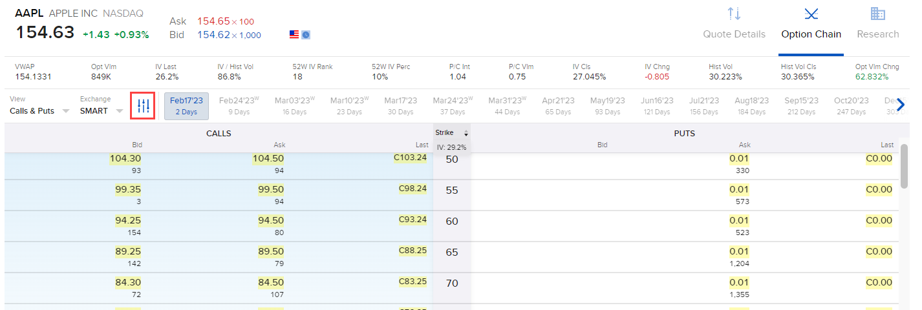Choose the Jun16'23 expiration date

pos(658,106)
